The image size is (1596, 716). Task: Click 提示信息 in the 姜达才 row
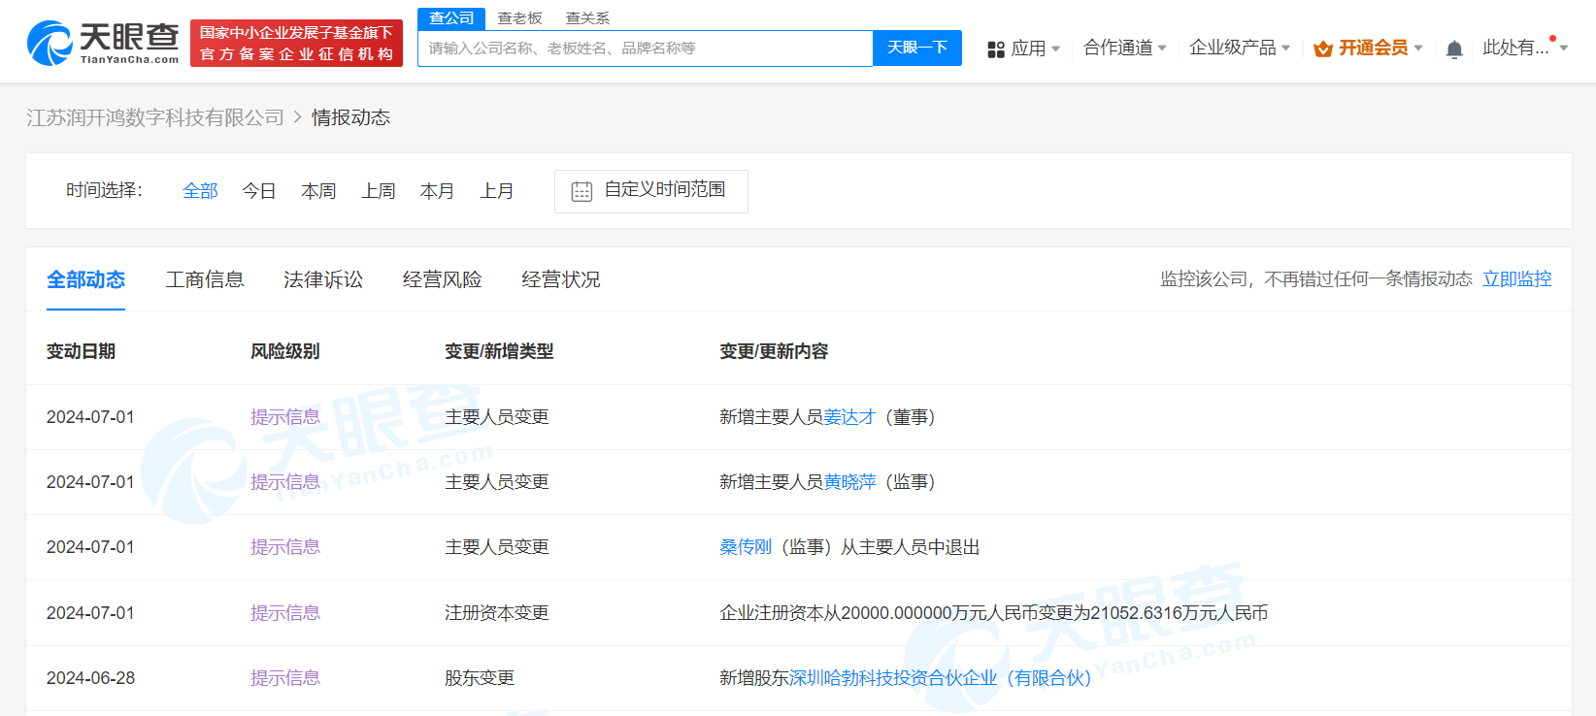[x=285, y=417]
